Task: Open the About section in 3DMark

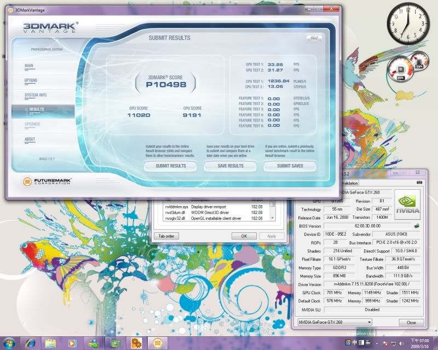Action: tap(30, 139)
